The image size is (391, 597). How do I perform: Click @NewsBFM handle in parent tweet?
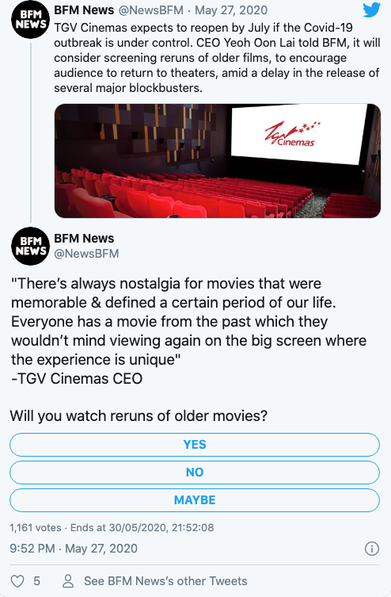(151, 10)
